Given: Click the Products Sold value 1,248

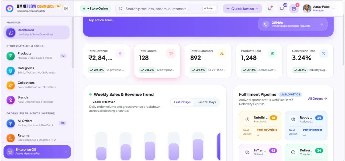Looking at the screenshot, I should pyautogui.click(x=249, y=58).
